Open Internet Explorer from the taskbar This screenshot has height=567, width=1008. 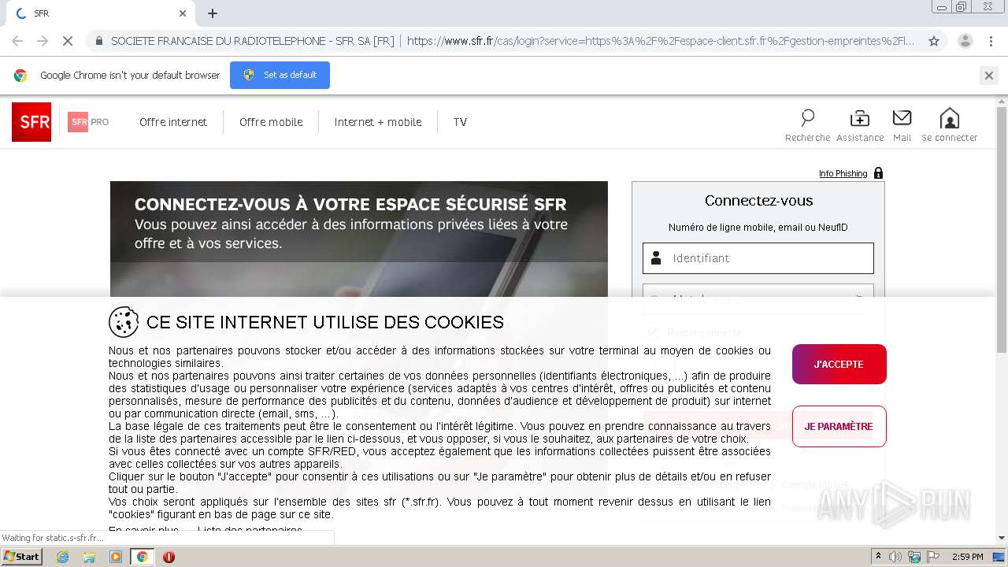pyautogui.click(x=62, y=557)
